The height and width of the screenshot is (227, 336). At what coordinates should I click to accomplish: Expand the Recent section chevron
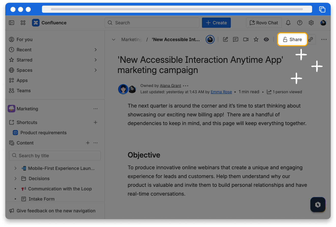point(96,50)
